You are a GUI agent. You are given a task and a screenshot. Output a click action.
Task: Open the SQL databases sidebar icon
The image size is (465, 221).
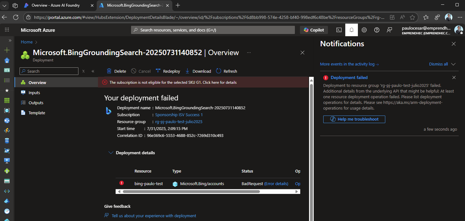tap(7, 141)
